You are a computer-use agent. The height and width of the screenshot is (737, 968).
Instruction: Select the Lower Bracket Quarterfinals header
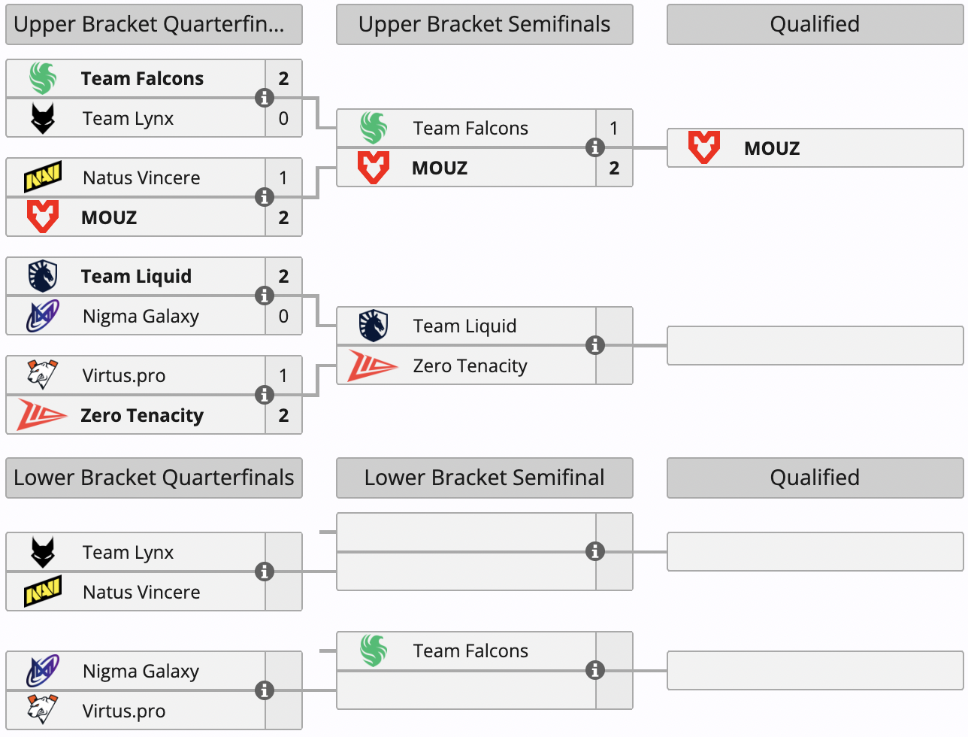pyautogui.click(x=154, y=478)
